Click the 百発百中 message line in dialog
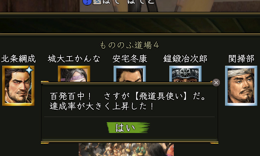The height and width of the screenshot is (156, 260). point(128,96)
